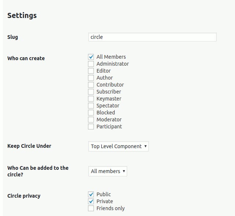Tick the Author checkbox

coord(91,78)
